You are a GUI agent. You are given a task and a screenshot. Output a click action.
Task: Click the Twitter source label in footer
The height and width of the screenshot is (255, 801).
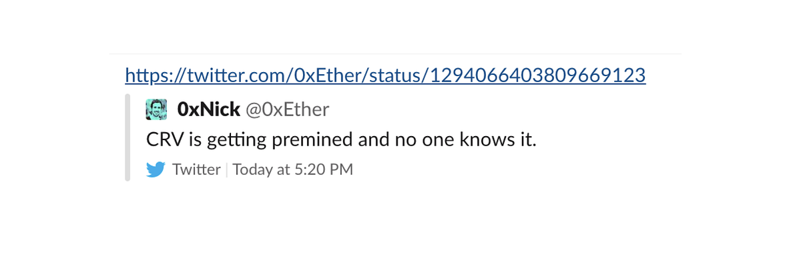coord(196,170)
